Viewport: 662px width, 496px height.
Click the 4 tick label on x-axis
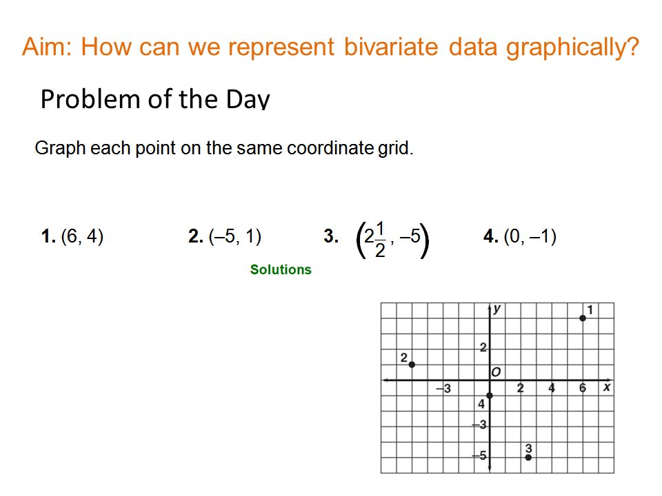[552, 388]
